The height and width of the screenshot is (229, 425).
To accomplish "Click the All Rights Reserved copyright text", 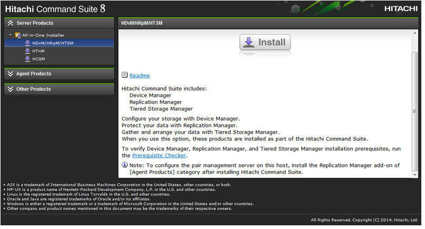I will 365,220.
